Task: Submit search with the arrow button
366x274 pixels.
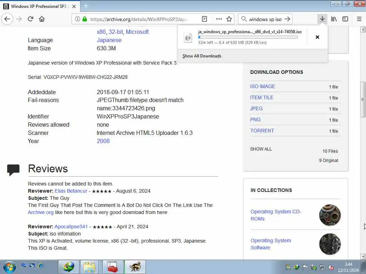Action: [x=288, y=19]
